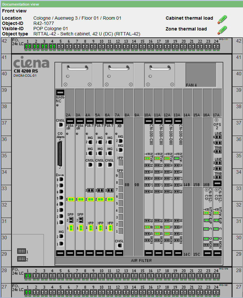The width and height of the screenshot is (243, 298).
Task: Select the empty slot 8B
Action: pyautogui.click(x=129, y=185)
